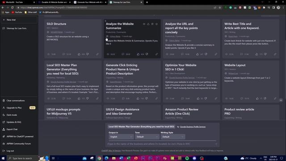Open a new browser tab
The height and width of the screenshot is (161, 286).
[147, 2]
